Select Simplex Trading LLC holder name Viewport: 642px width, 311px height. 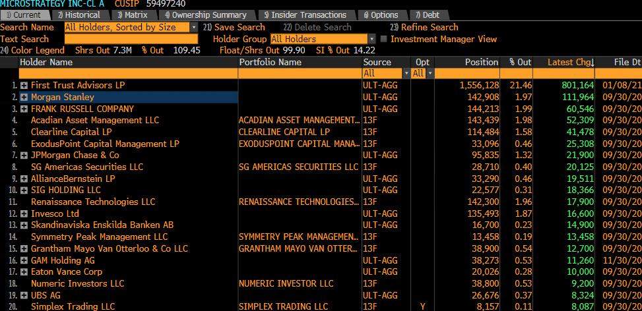[73, 306]
